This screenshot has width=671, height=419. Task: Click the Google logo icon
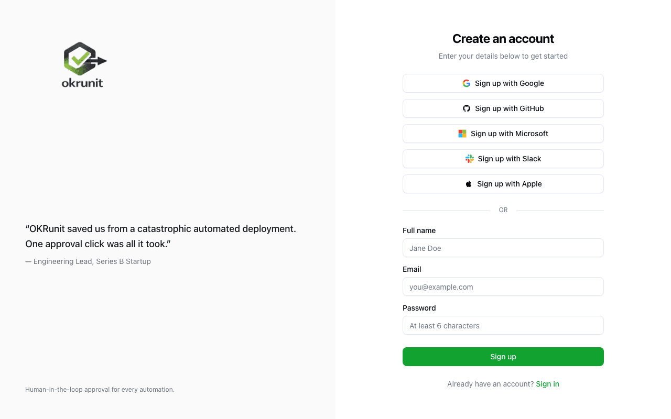(467, 83)
